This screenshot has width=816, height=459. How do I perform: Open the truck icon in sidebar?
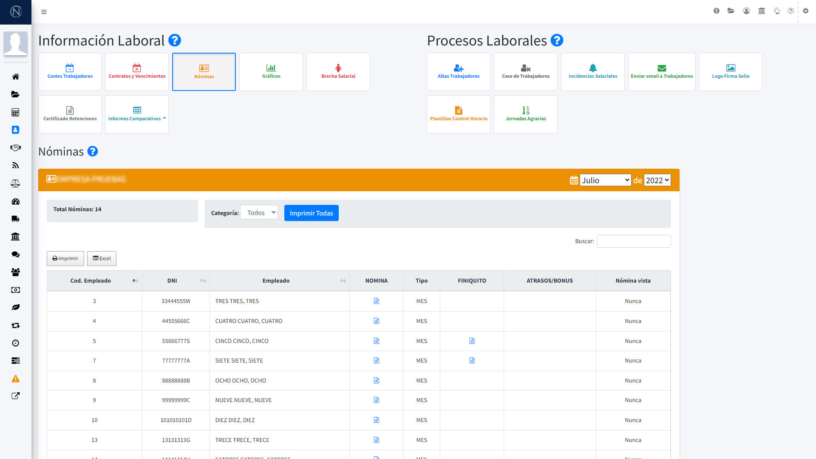point(16,219)
